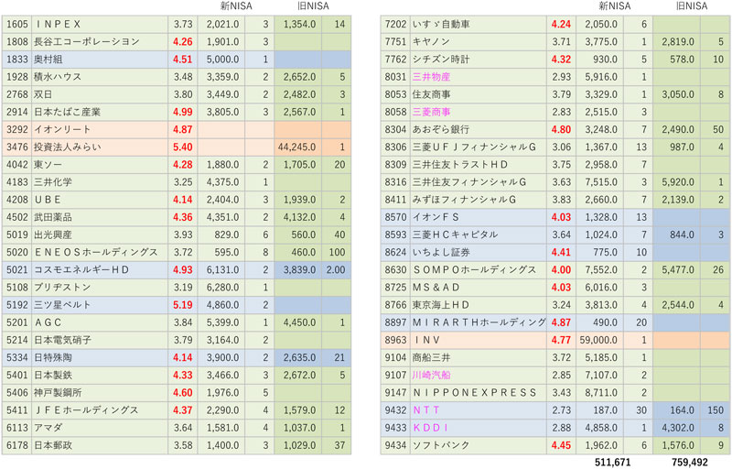The width and height of the screenshot is (732, 469).
Task: Click the ＥＮＥＯＳホールディングス cell
Action: click(100, 252)
